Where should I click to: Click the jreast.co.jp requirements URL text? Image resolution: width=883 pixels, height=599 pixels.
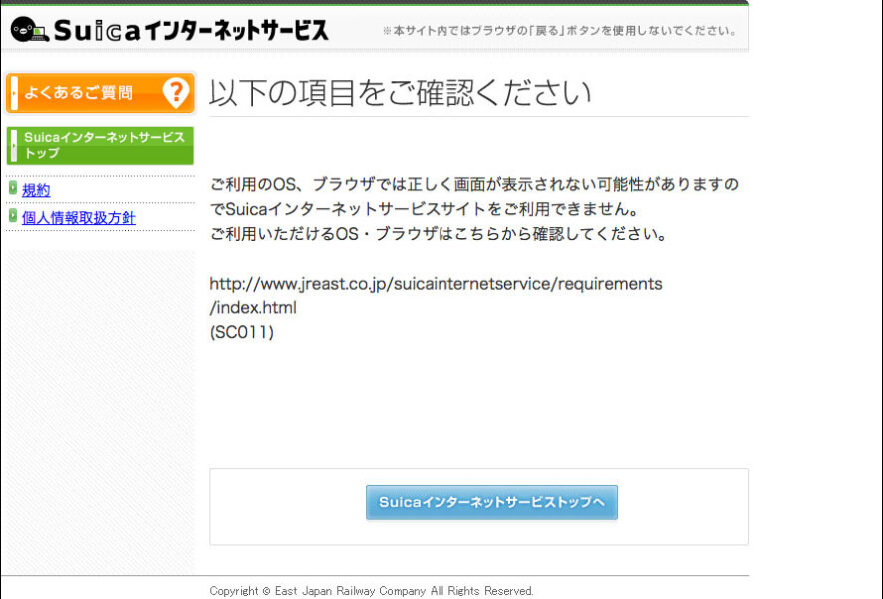pos(436,295)
